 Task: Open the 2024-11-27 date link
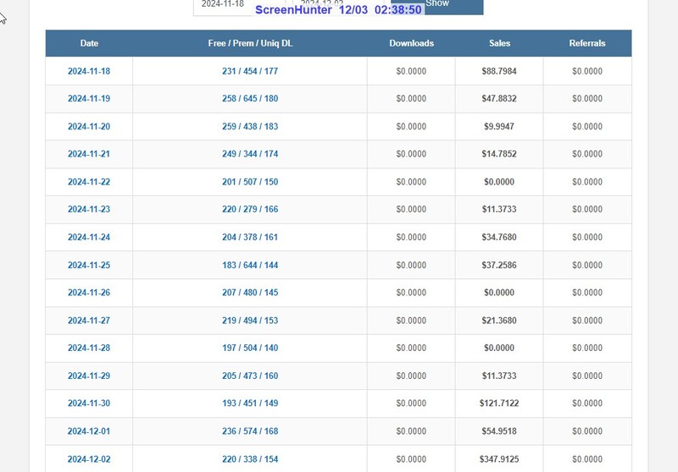[89, 321]
